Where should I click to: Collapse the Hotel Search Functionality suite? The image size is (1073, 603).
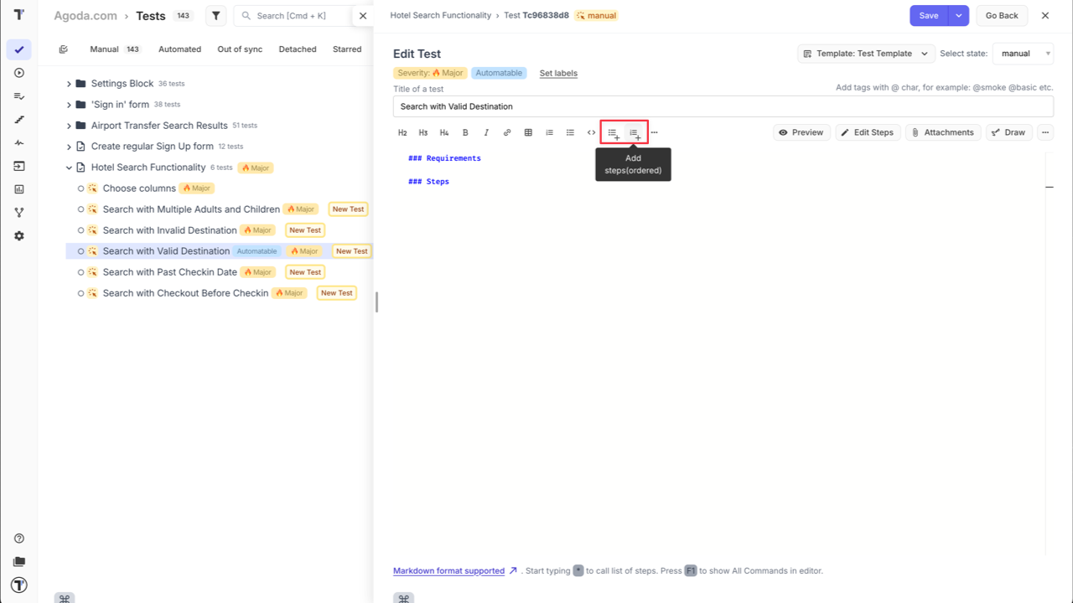pos(69,167)
